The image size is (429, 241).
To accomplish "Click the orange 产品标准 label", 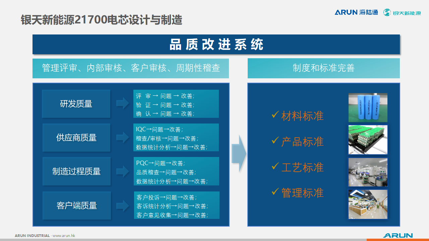I will [302, 142].
